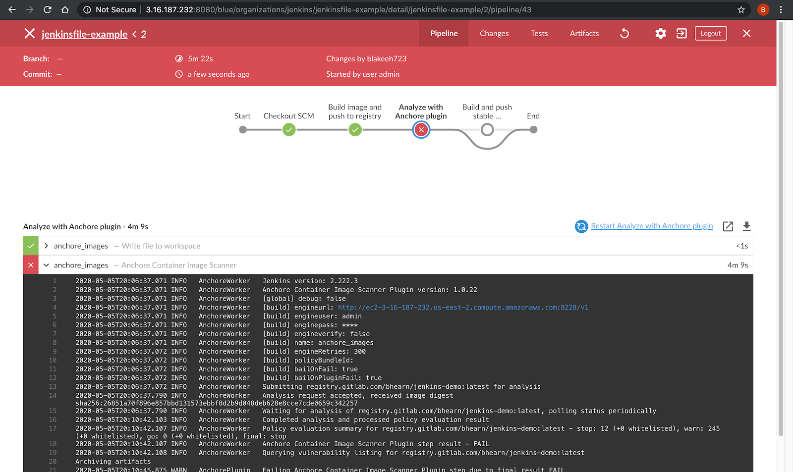Collapse the Anchore Container Image Scanner step
793x472 pixels.
pyautogui.click(x=46, y=264)
